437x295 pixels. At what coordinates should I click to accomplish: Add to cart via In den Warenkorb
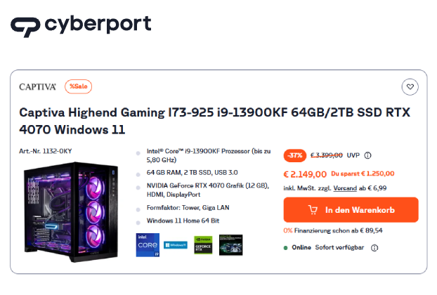(x=351, y=210)
